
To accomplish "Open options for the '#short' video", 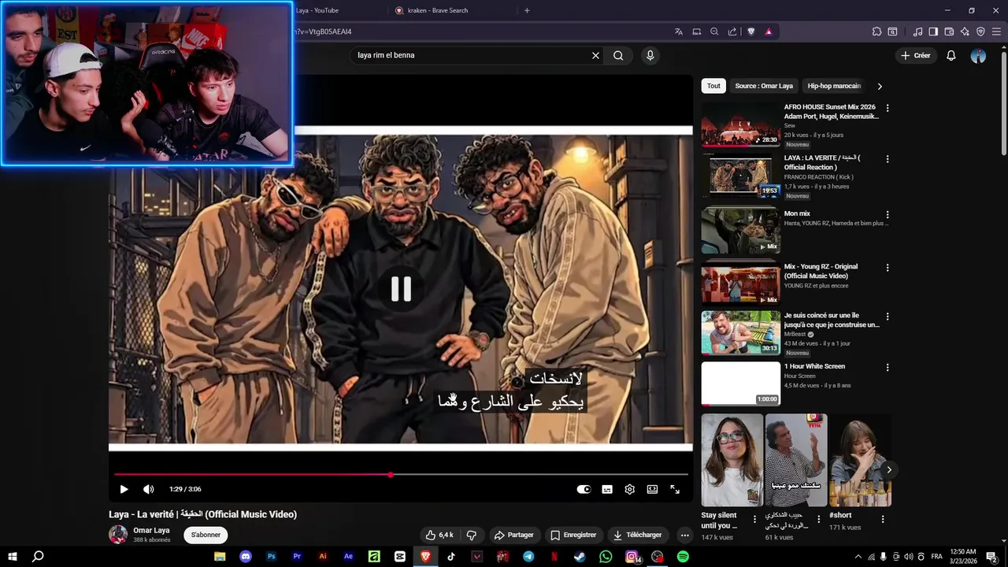I will point(882,519).
